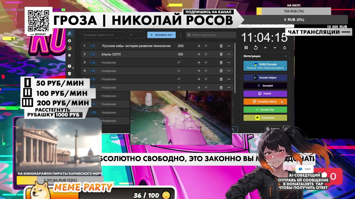Delete the lot Альпы (2011)
This screenshot has width=355, height=199.
(x=221, y=54)
